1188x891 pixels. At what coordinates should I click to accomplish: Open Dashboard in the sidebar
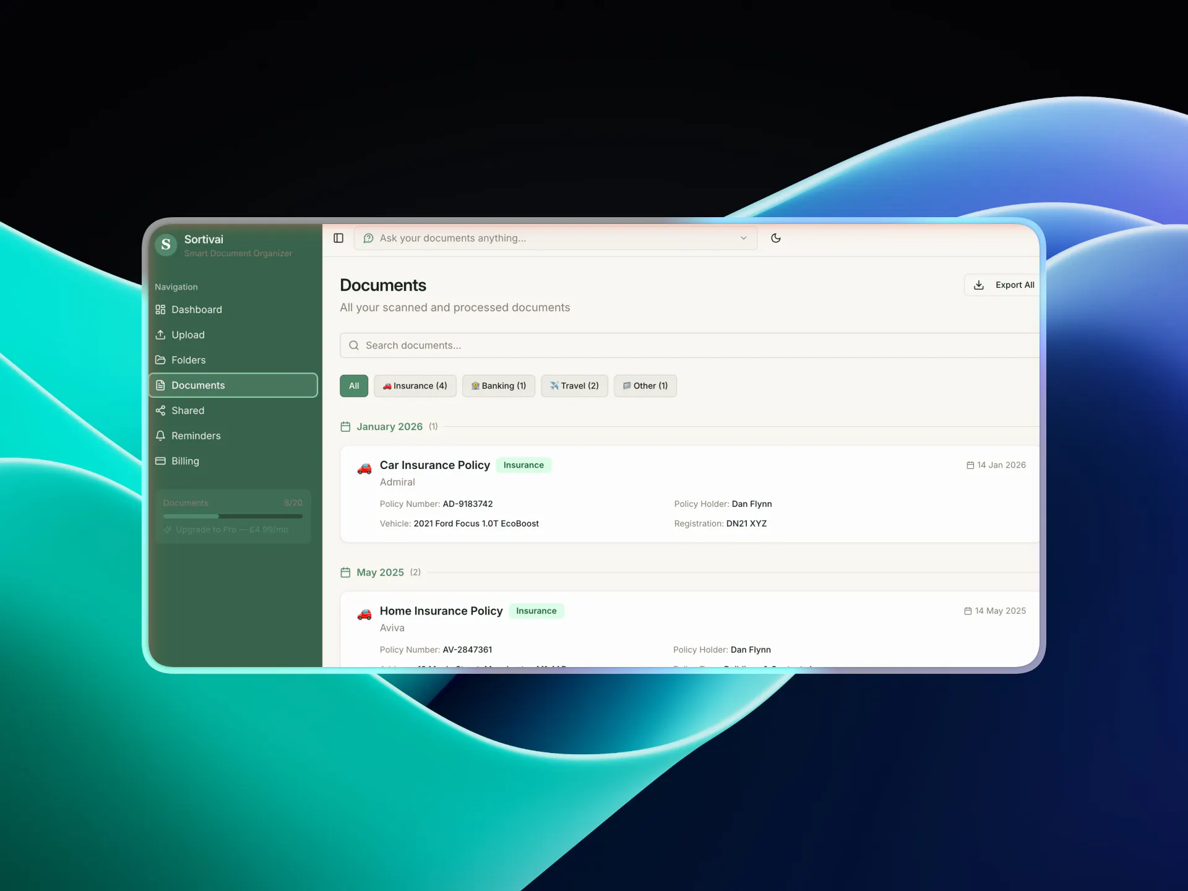pos(233,309)
